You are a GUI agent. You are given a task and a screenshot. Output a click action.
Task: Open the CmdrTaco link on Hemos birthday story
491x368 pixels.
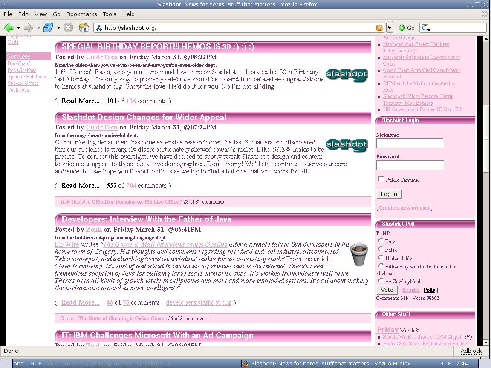click(x=102, y=57)
